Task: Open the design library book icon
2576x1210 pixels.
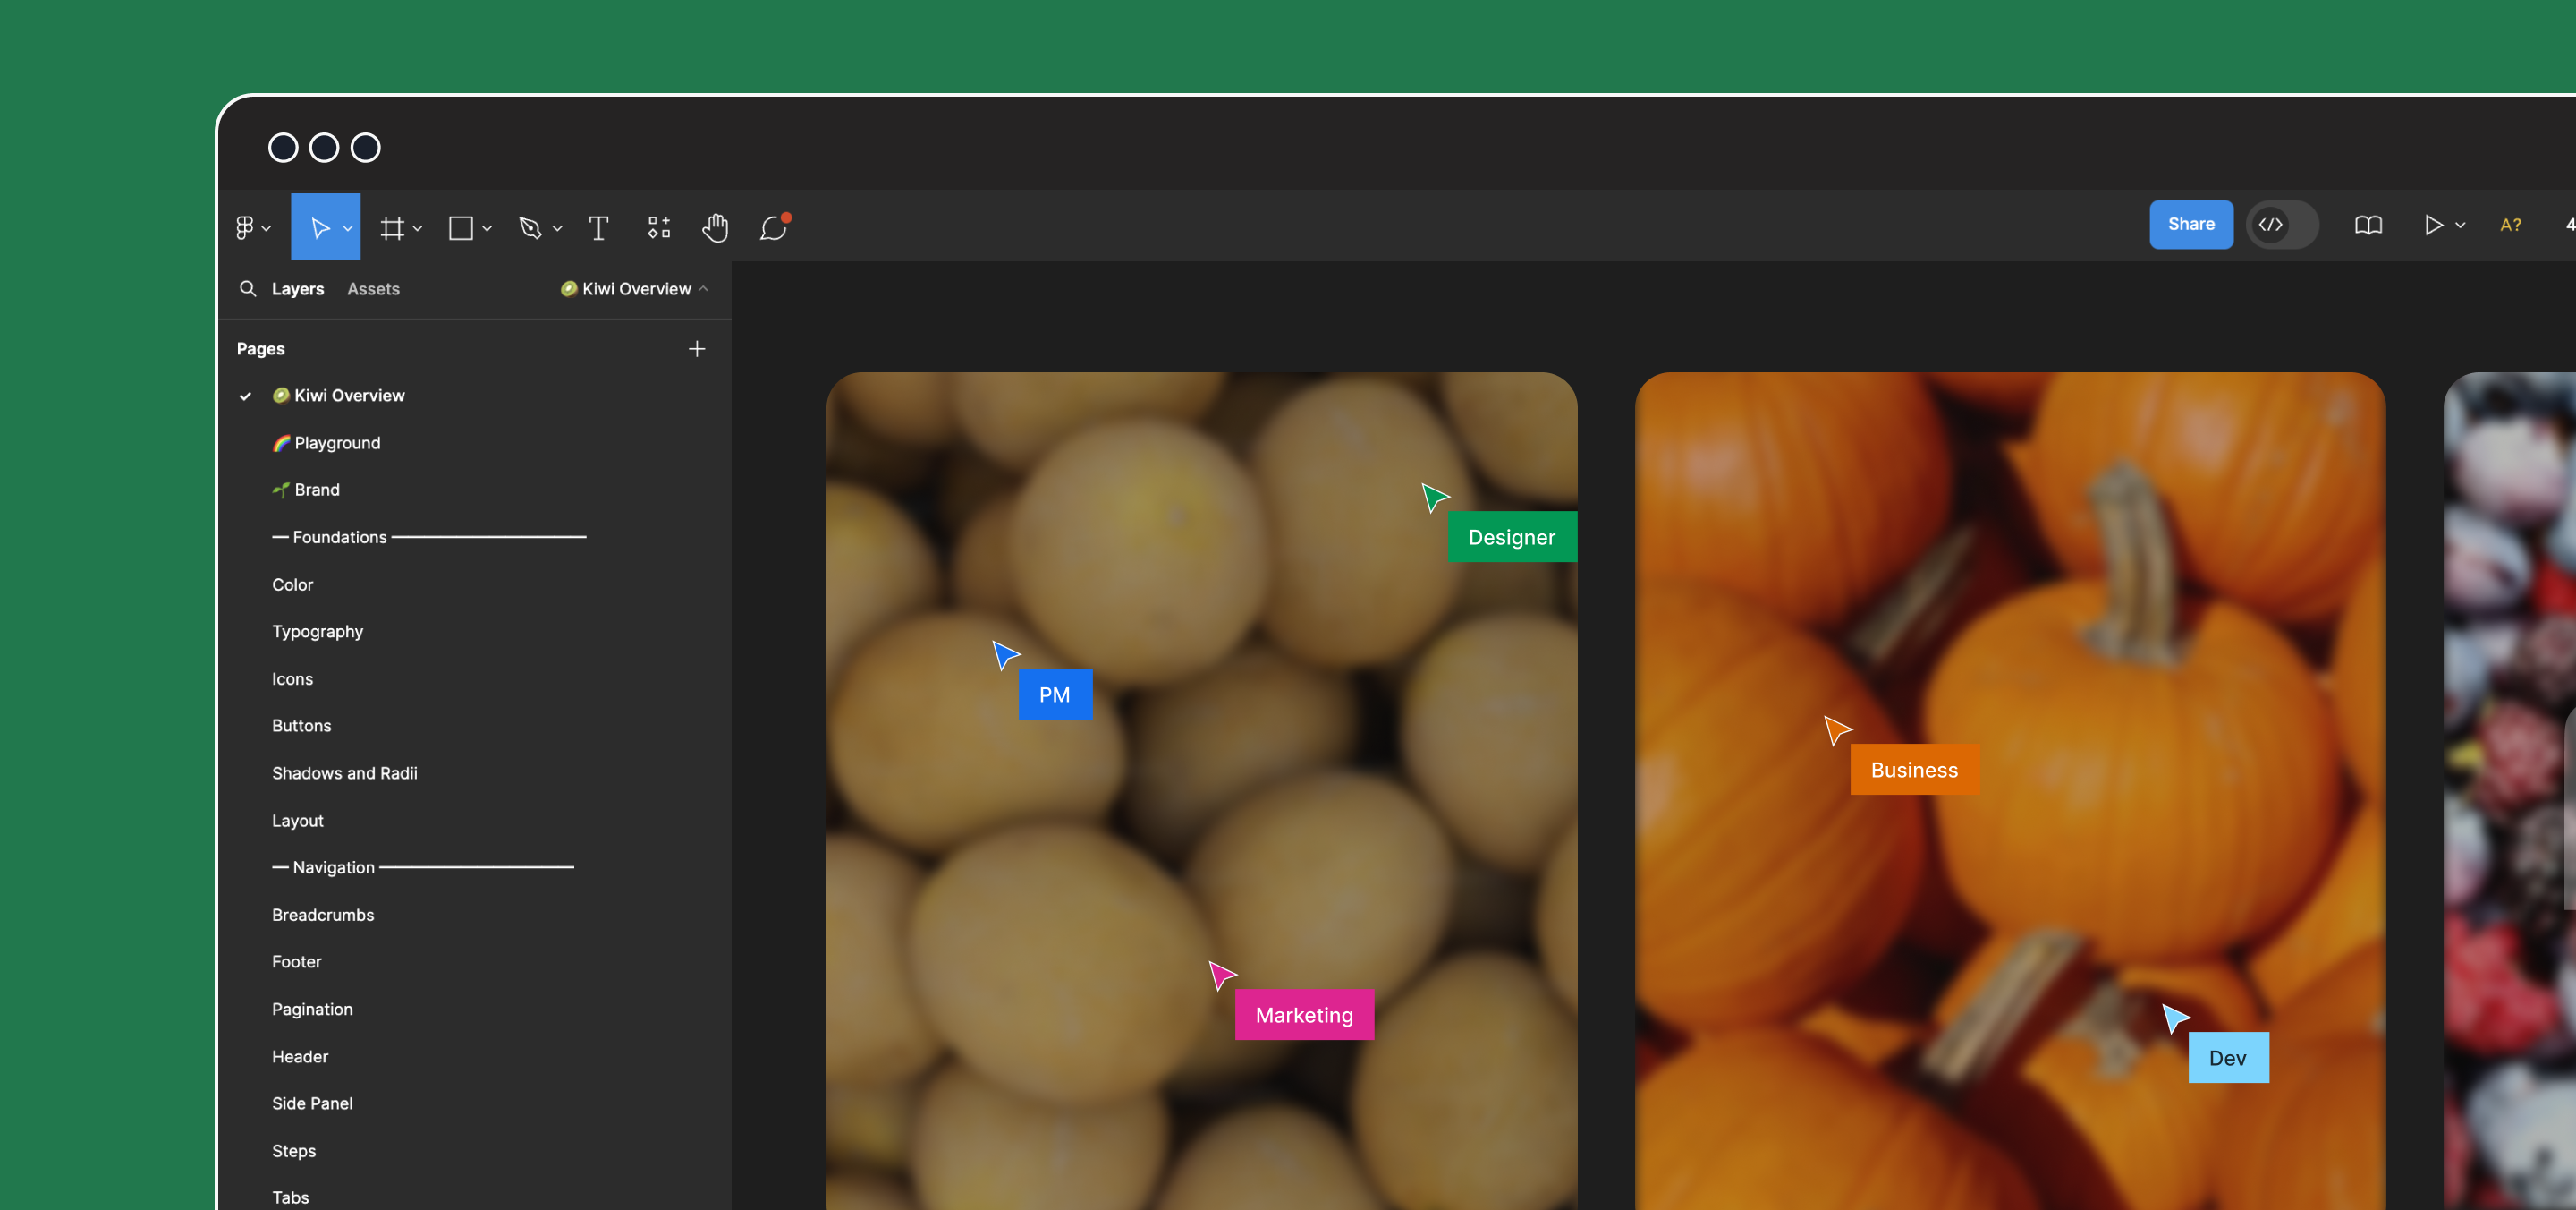Action: [2369, 224]
